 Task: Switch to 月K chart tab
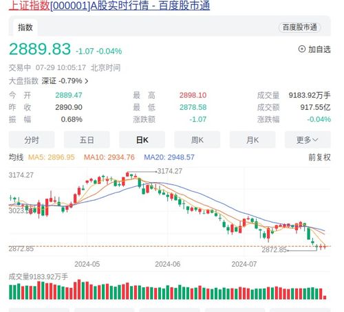[252, 140]
